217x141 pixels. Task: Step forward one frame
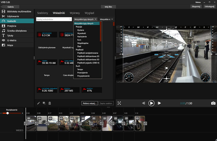tap(159, 103)
